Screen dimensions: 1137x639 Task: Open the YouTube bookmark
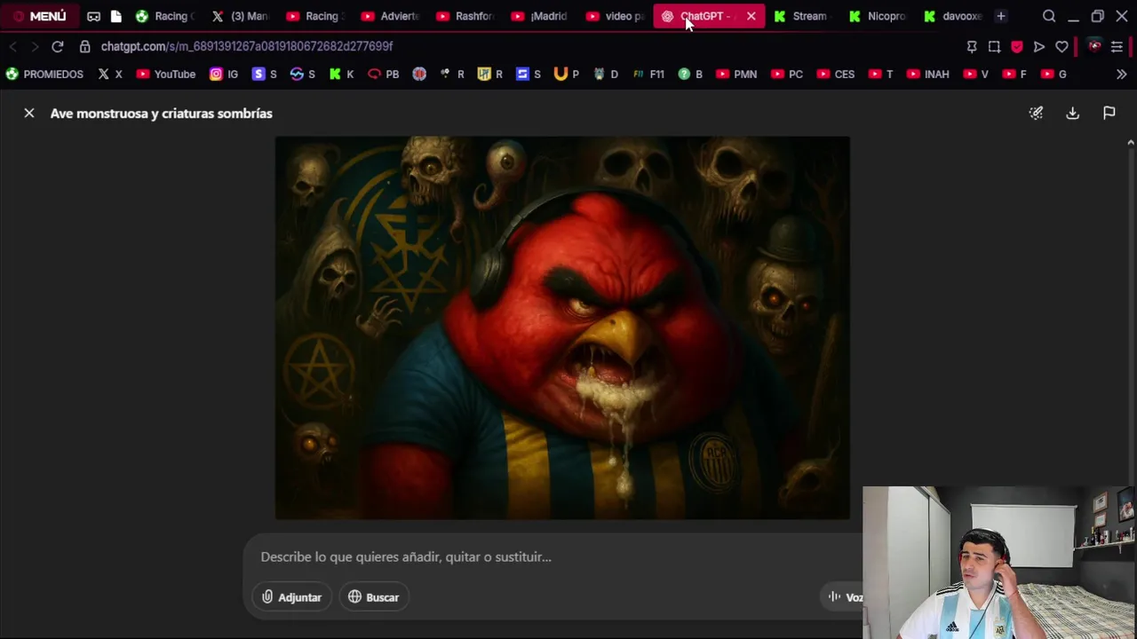coord(166,75)
